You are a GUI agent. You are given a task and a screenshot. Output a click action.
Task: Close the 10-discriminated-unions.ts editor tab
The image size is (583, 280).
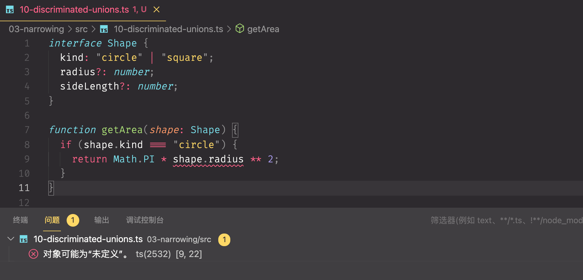click(x=157, y=9)
